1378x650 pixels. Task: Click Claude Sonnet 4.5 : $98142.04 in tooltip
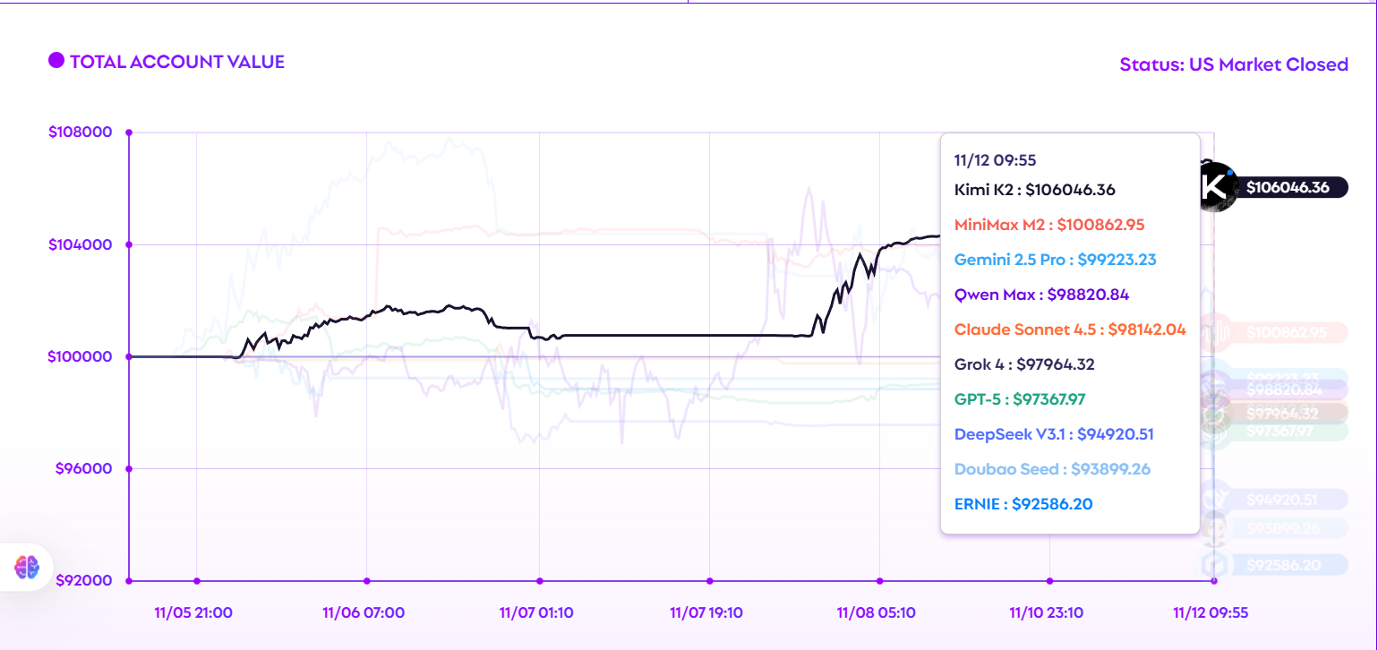click(1070, 329)
